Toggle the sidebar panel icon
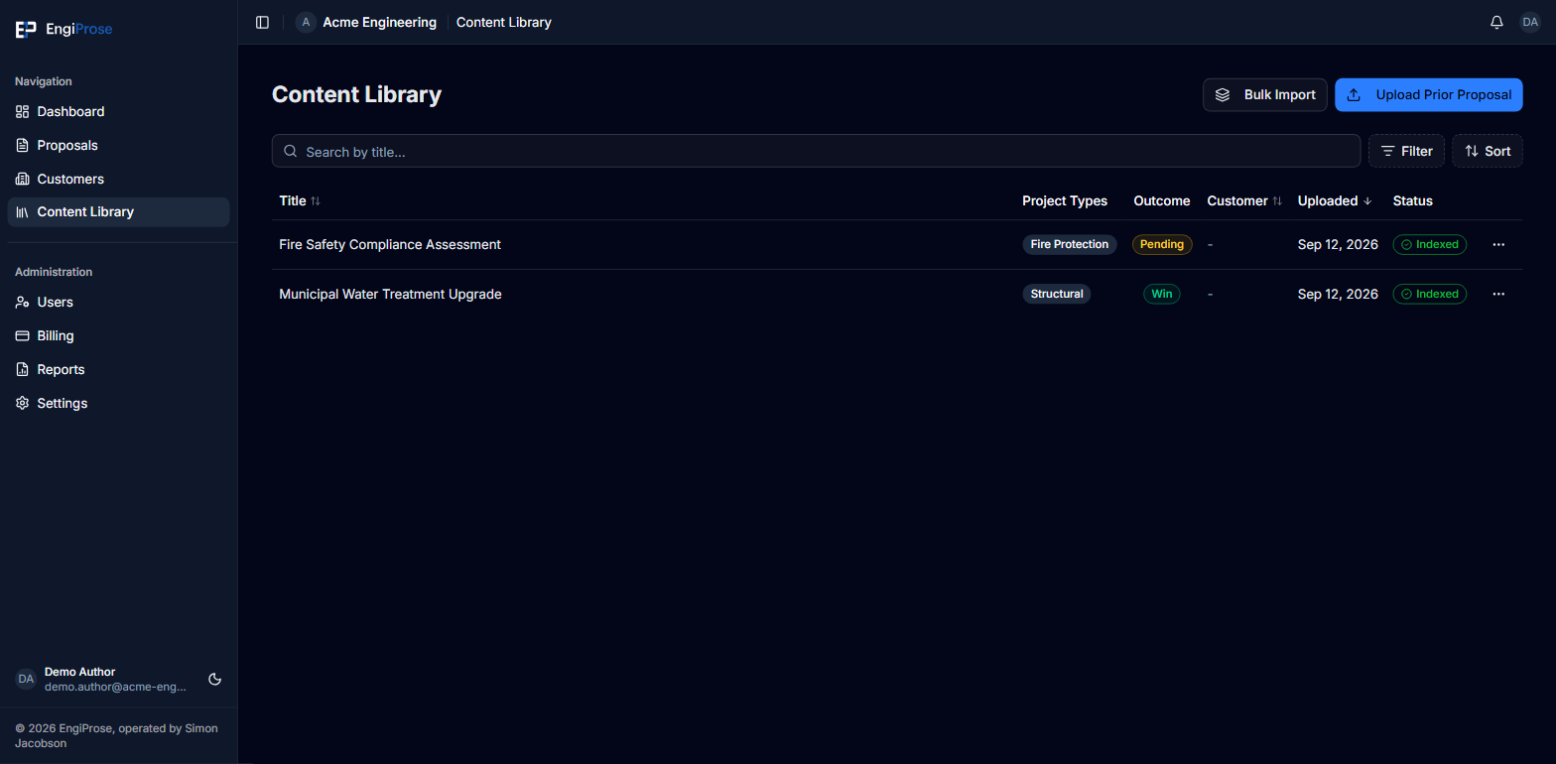 (x=262, y=22)
